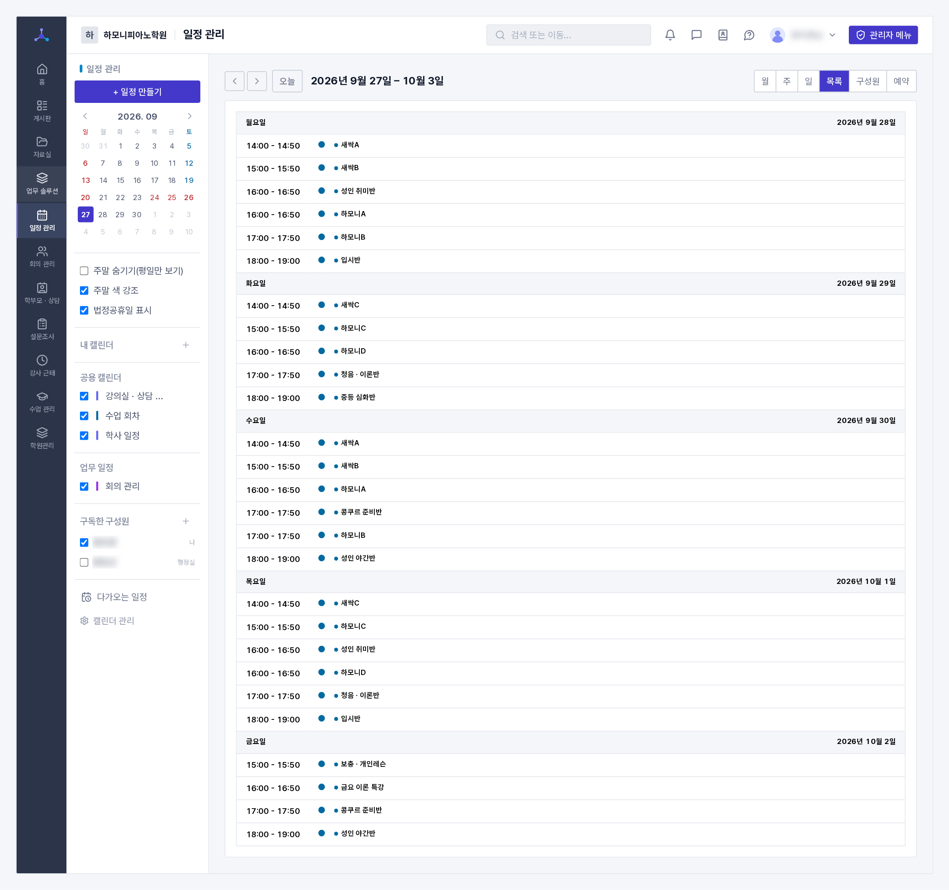The height and width of the screenshot is (890, 949).
Task: Uncheck 법정공휴일 표시 option
Action: point(84,310)
